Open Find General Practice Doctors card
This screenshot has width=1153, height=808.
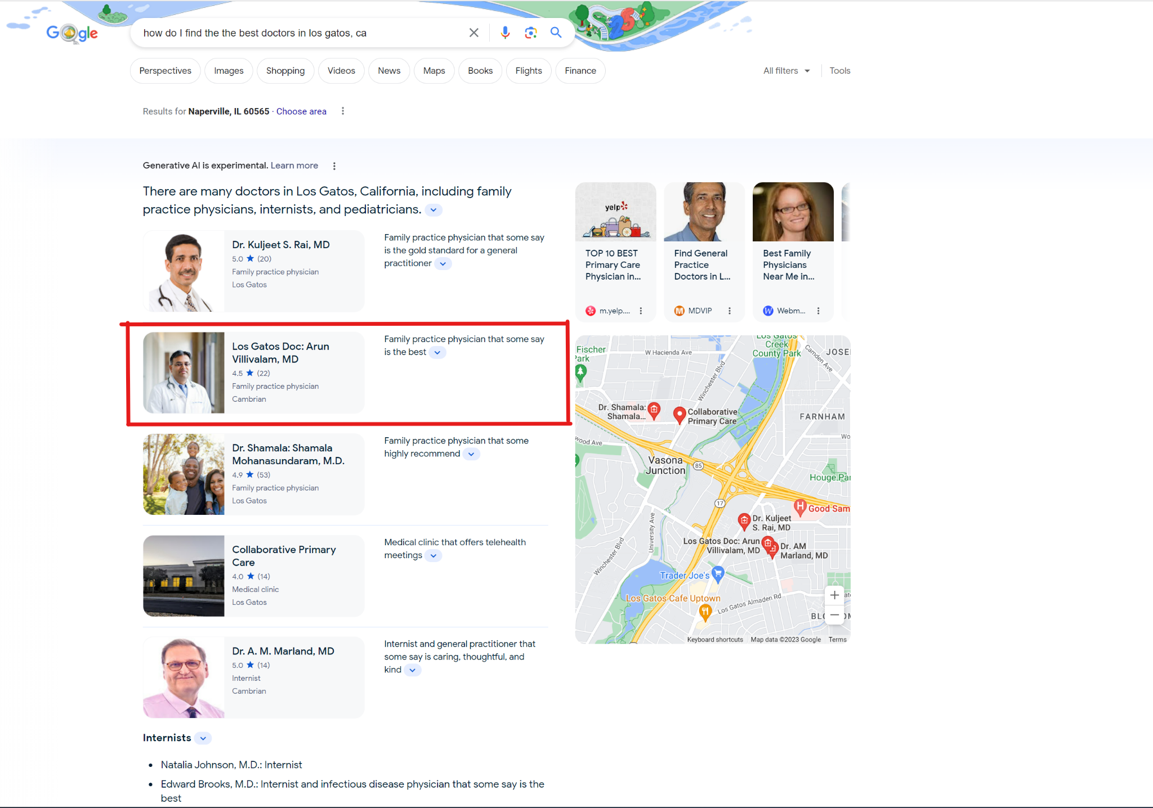coord(704,252)
